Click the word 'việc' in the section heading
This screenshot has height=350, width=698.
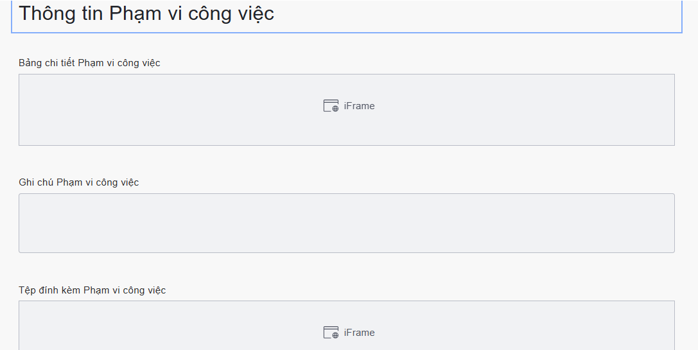point(254,13)
